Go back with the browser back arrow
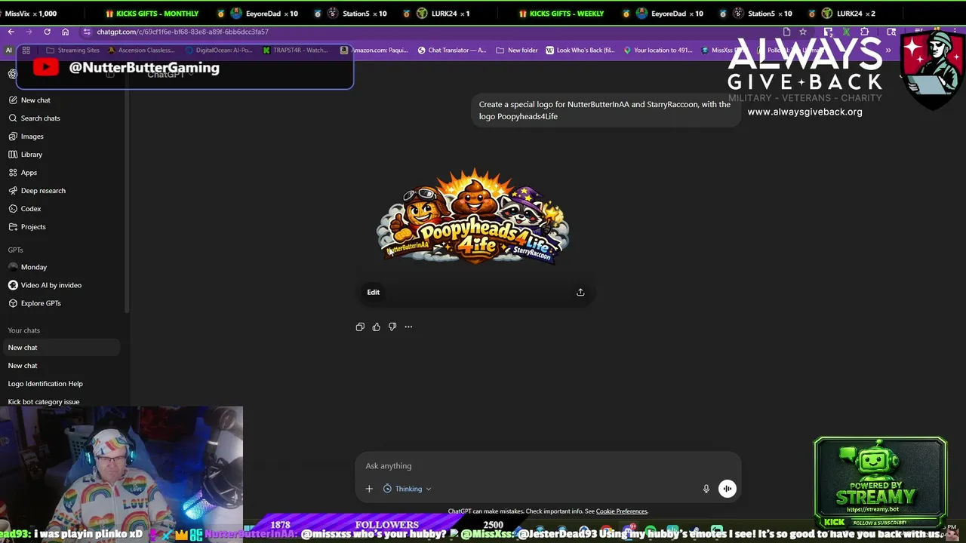 click(x=11, y=32)
